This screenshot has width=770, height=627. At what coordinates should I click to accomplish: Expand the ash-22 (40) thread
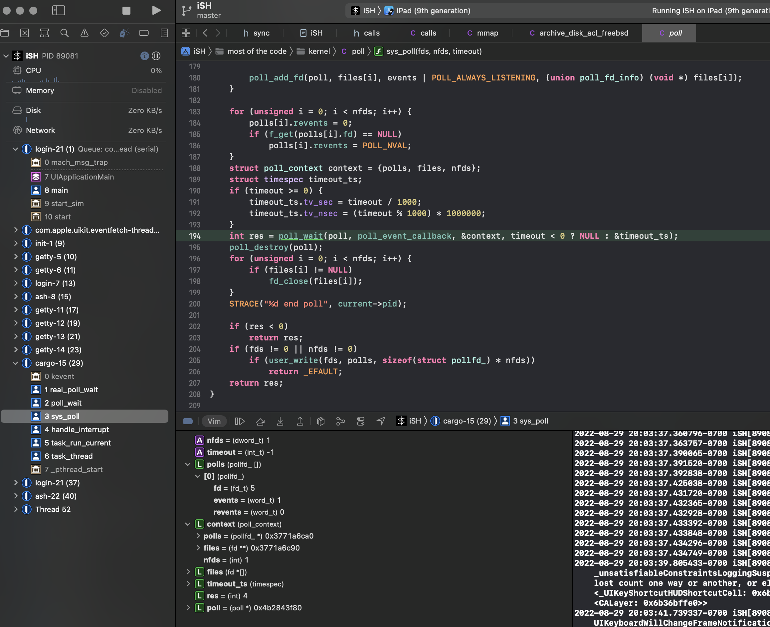pyautogui.click(x=16, y=496)
